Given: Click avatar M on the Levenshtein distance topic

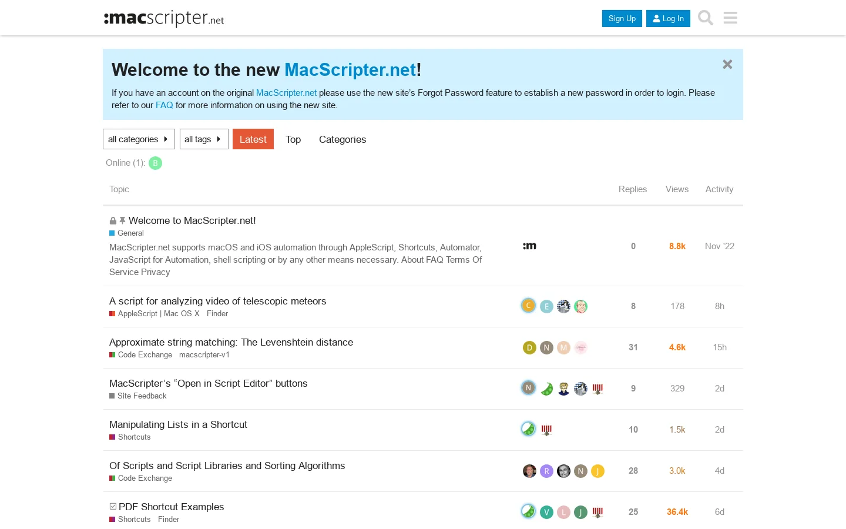Looking at the screenshot, I should tap(563, 348).
